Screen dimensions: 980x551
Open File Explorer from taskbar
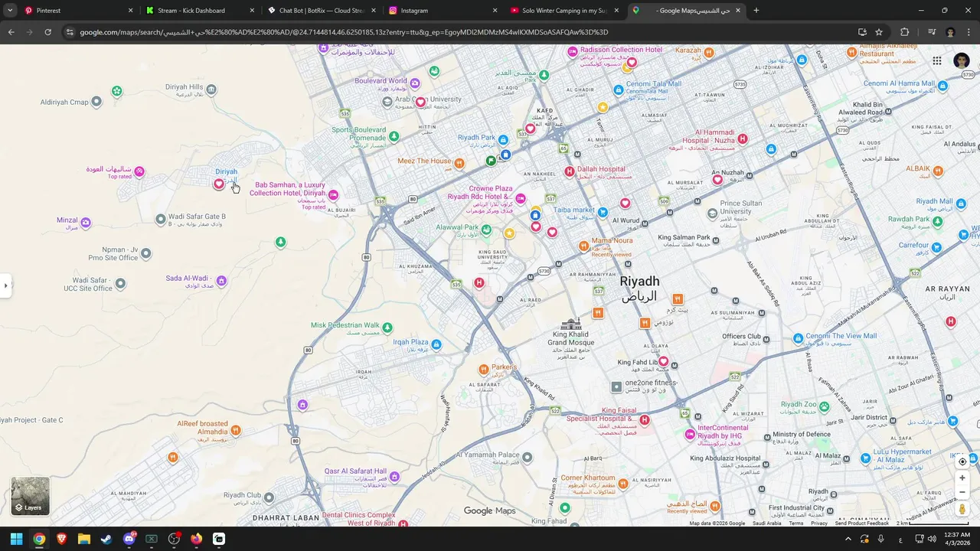tap(84, 539)
